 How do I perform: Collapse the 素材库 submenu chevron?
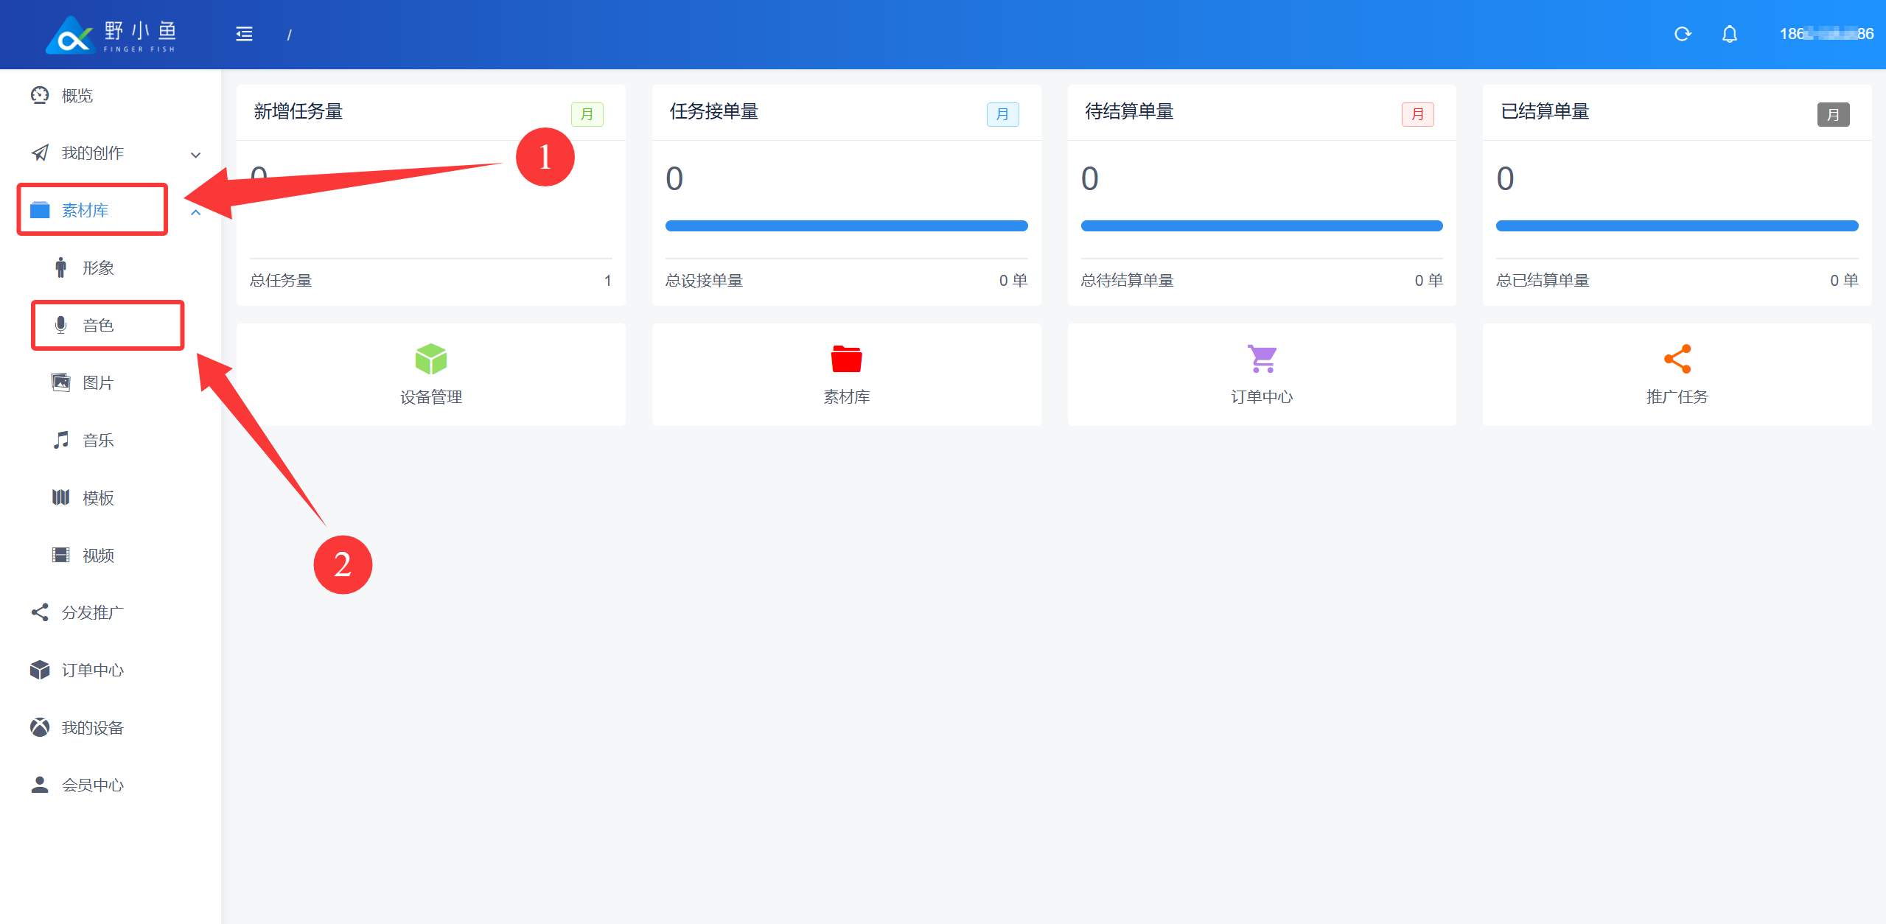195,212
